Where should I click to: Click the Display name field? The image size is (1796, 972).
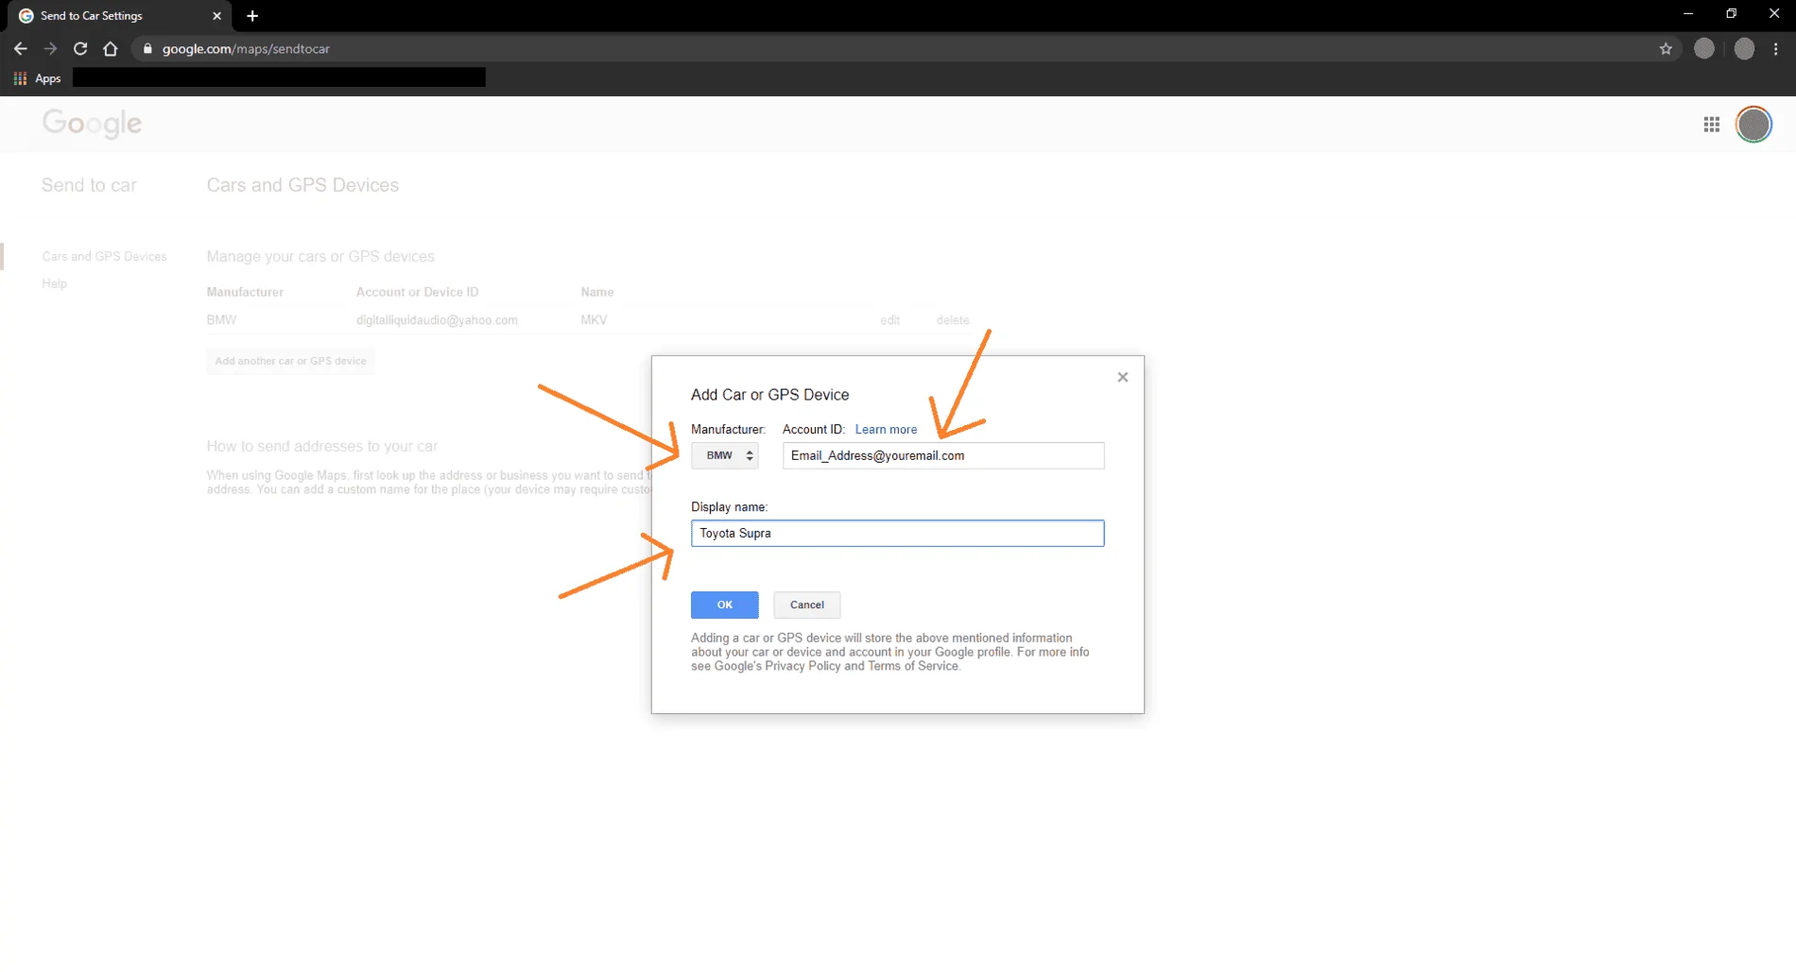coord(897,533)
